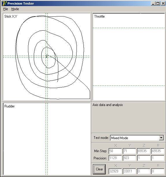
Task: Click the Precision X field showing 1129
Action: coord(115,158)
